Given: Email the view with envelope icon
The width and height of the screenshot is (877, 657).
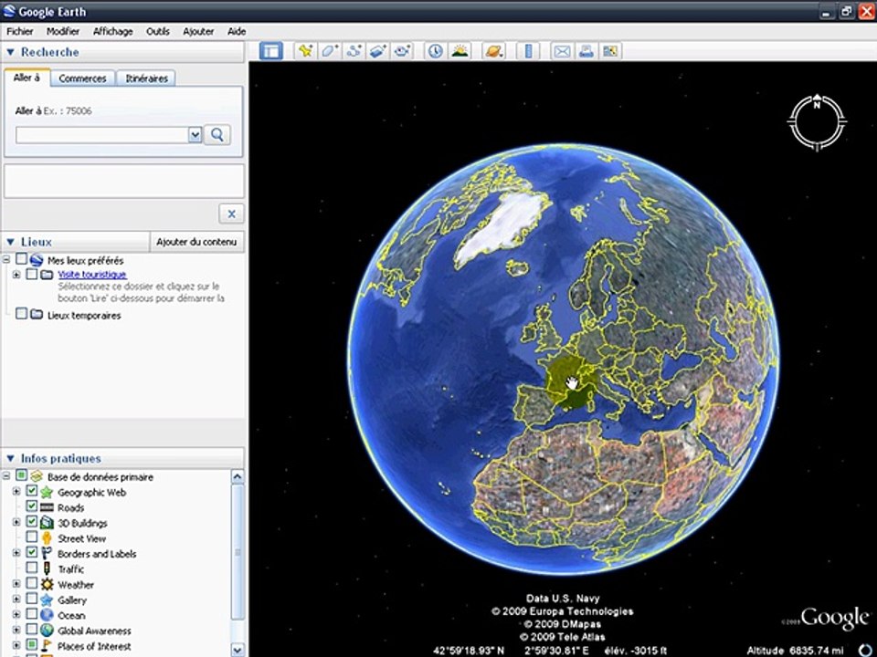Looking at the screenshot, I should click(x=562, y=51).
